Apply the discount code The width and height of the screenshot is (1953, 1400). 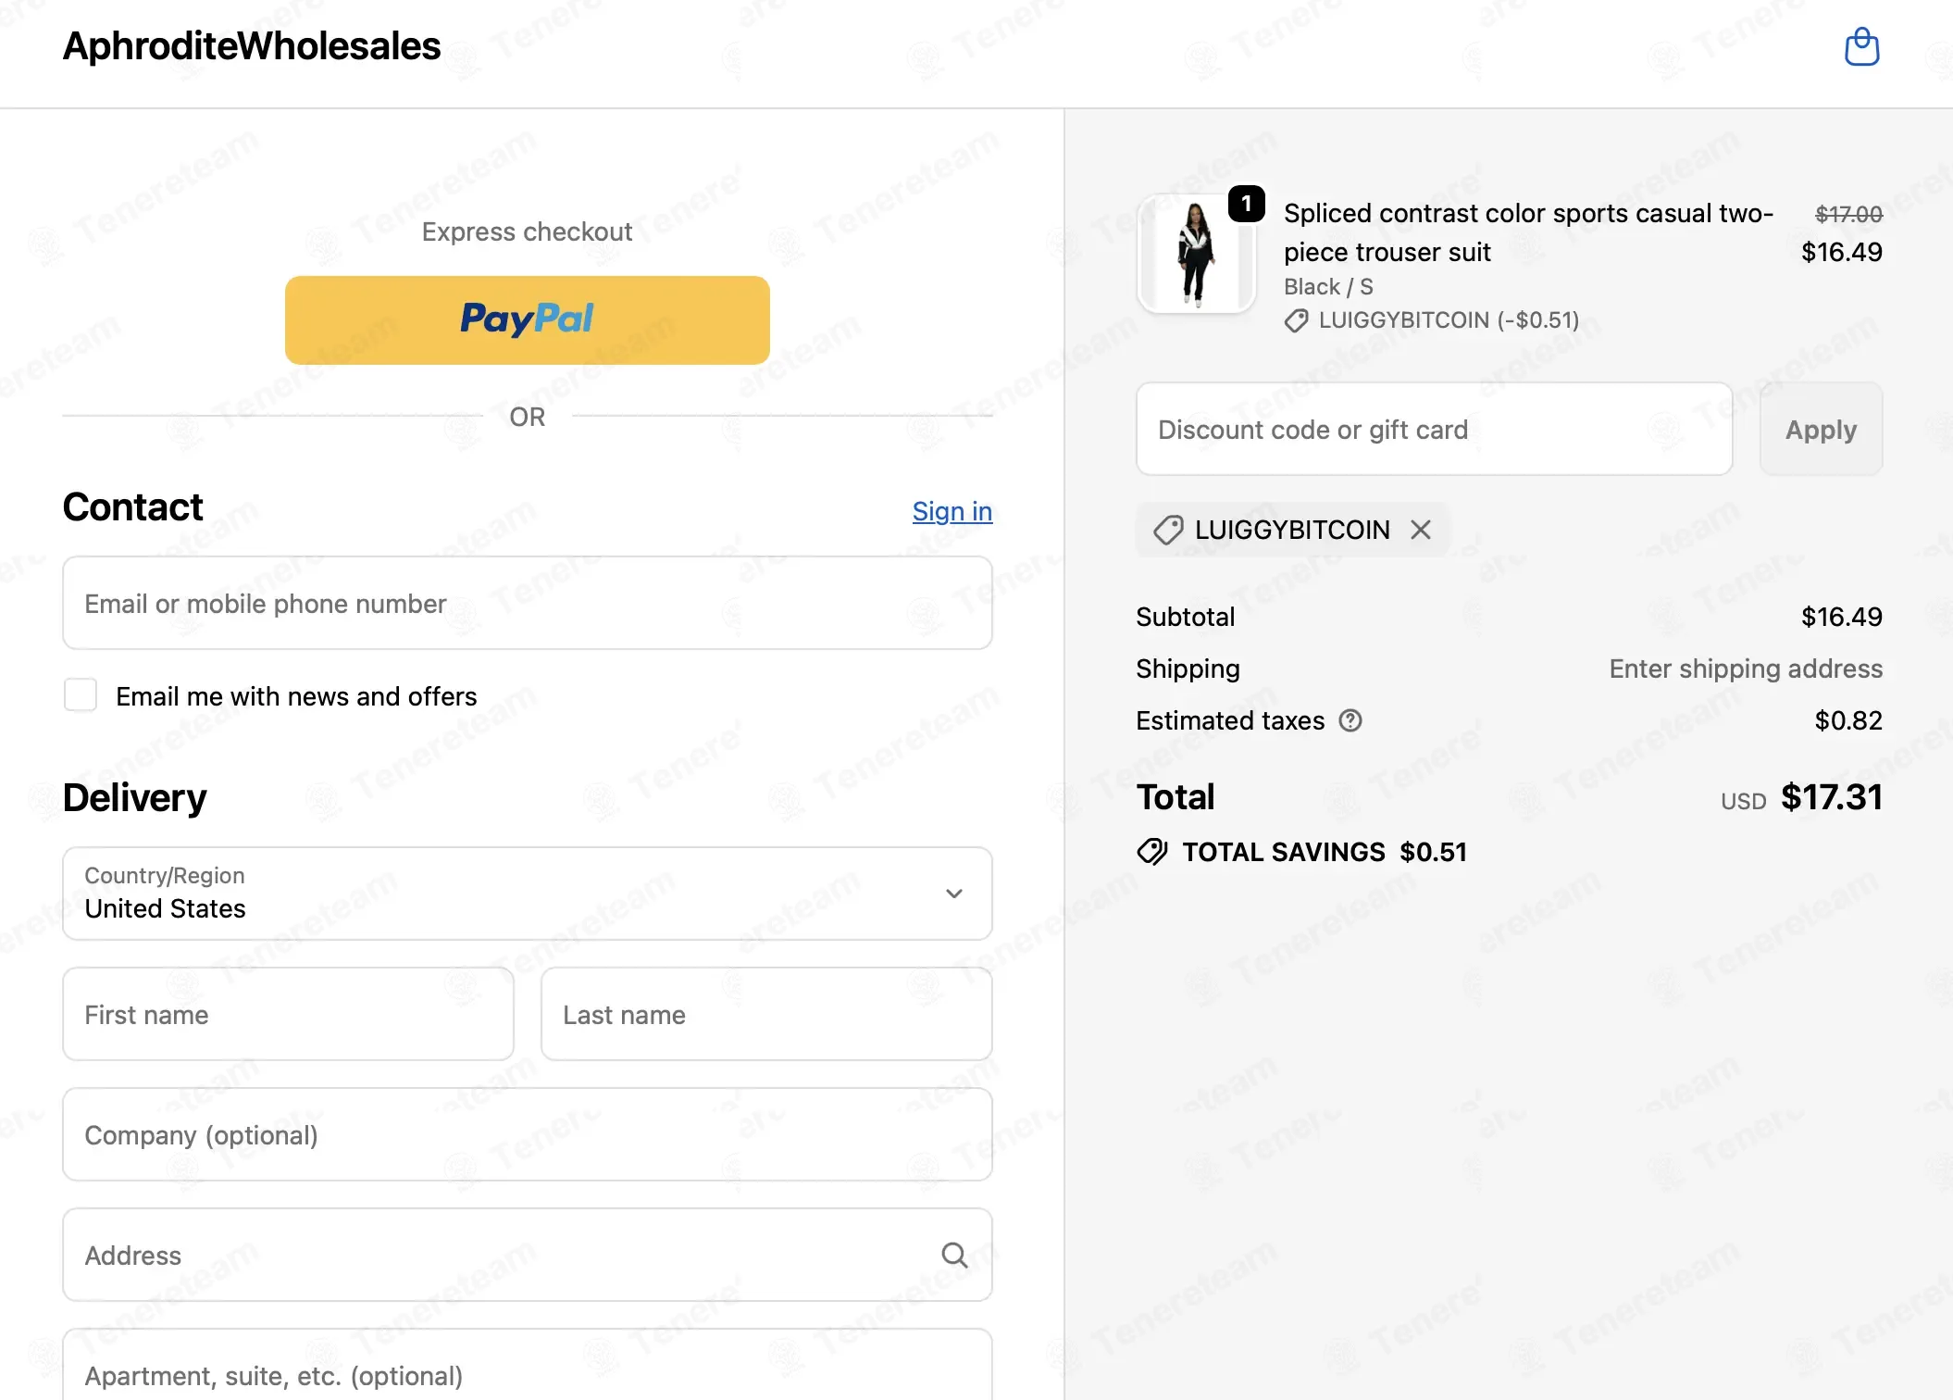pyautogui.click(x=1821, y=430)
